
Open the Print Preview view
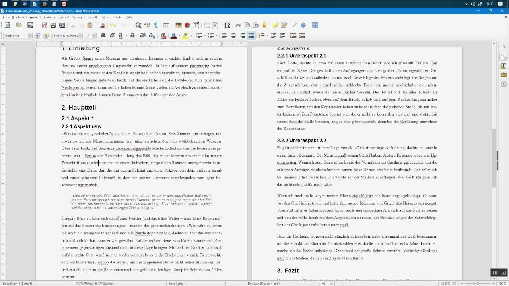pos(62,25)
